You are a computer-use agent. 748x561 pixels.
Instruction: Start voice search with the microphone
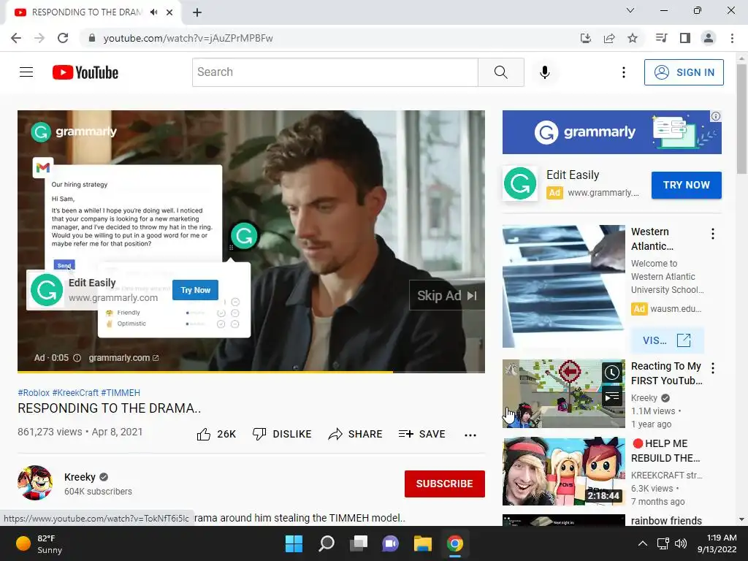click(545, 72)
